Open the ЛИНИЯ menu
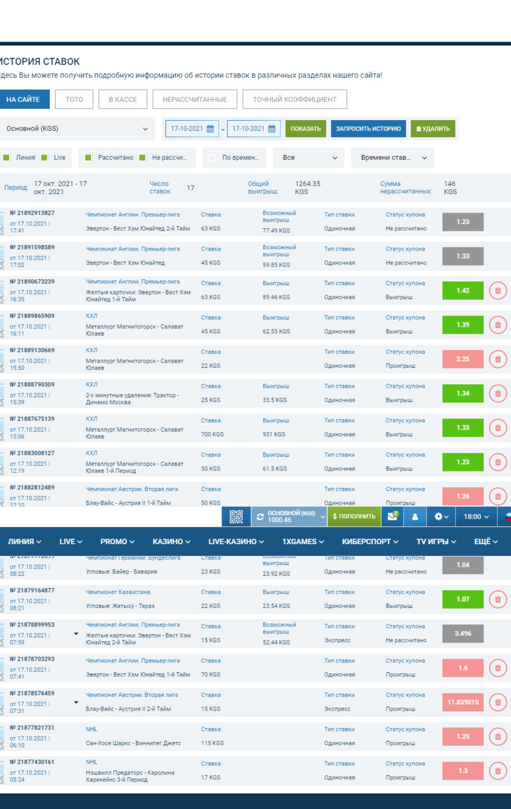The image size is (511, 809). pos(25,542)
